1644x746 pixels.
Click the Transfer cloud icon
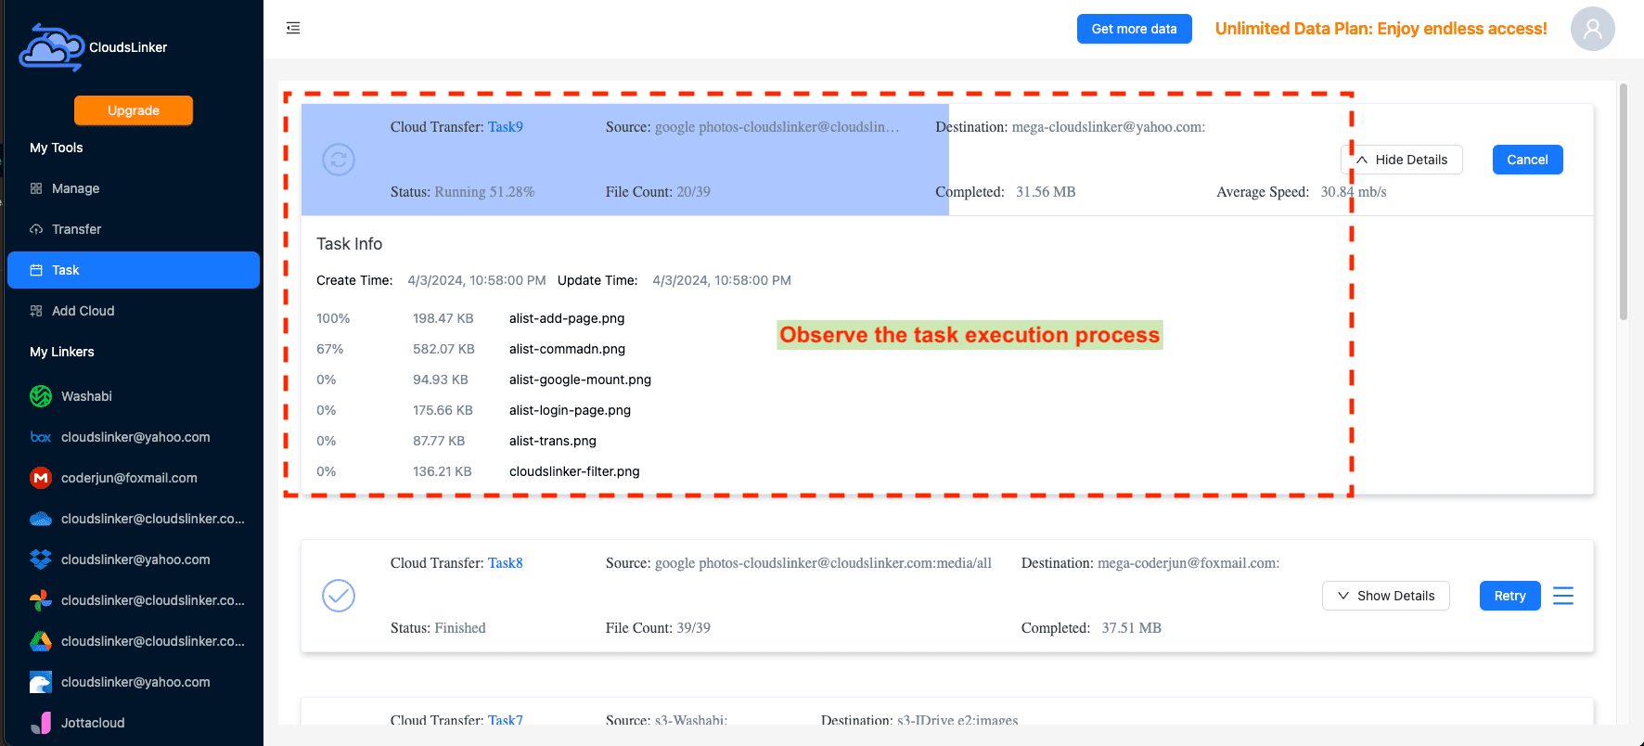tap(36, 229)
